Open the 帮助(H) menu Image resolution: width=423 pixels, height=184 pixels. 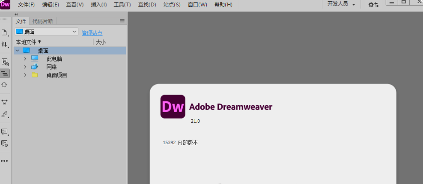(x=223, y=5)
